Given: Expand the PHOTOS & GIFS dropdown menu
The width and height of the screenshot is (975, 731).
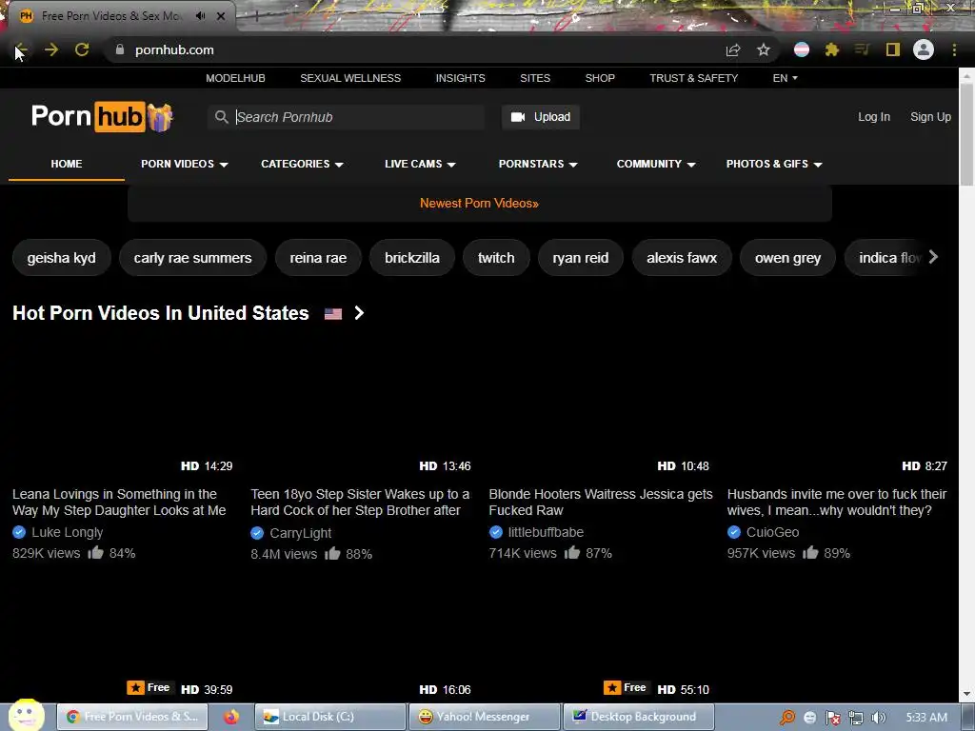Looking at the screenshot, I should (x=774, y=164).
